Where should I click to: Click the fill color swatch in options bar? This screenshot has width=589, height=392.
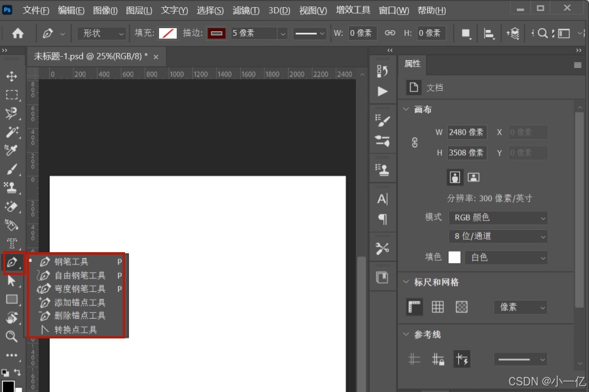tap(168, 33)
